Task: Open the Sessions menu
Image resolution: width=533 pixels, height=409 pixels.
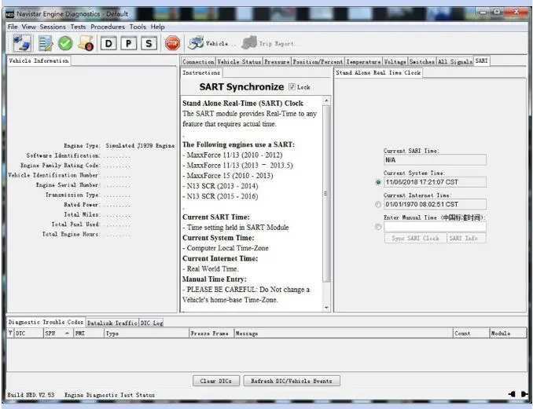Action: click(x=53, y=27)
